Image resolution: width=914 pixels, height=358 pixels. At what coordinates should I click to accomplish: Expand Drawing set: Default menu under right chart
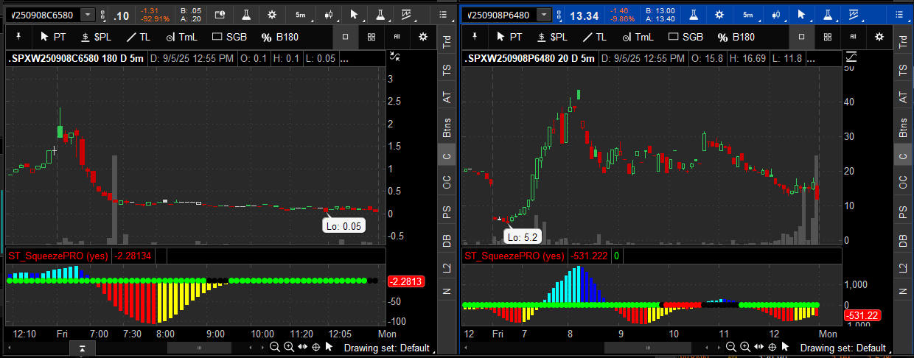(x=843, y=348)
